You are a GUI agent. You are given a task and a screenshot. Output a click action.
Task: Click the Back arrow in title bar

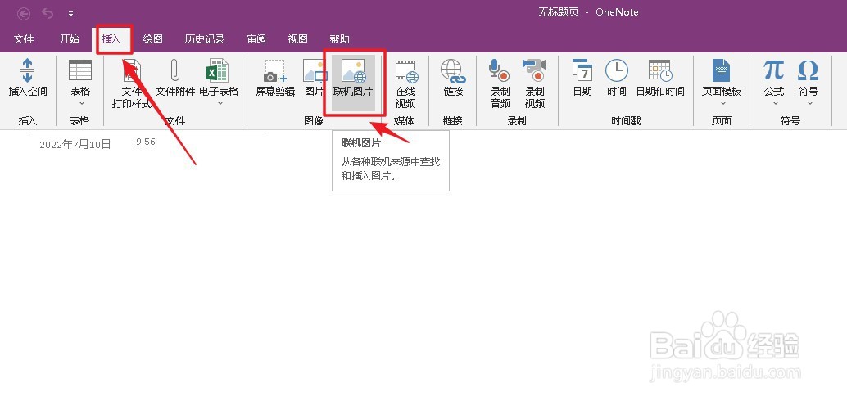24,13
